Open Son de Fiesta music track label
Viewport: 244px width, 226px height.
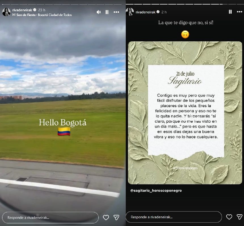[x=44, y=15]
